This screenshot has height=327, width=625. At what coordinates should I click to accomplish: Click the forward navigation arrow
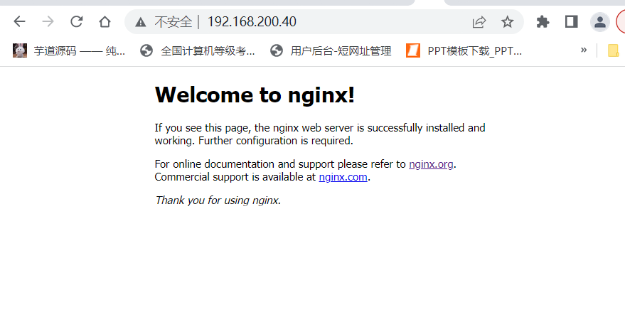48,21
